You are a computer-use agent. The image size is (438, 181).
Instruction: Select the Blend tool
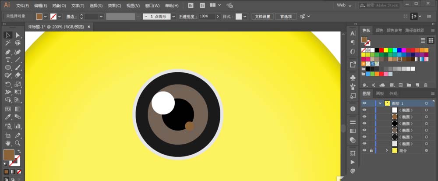pyautogui.click(x=18, y=117)
